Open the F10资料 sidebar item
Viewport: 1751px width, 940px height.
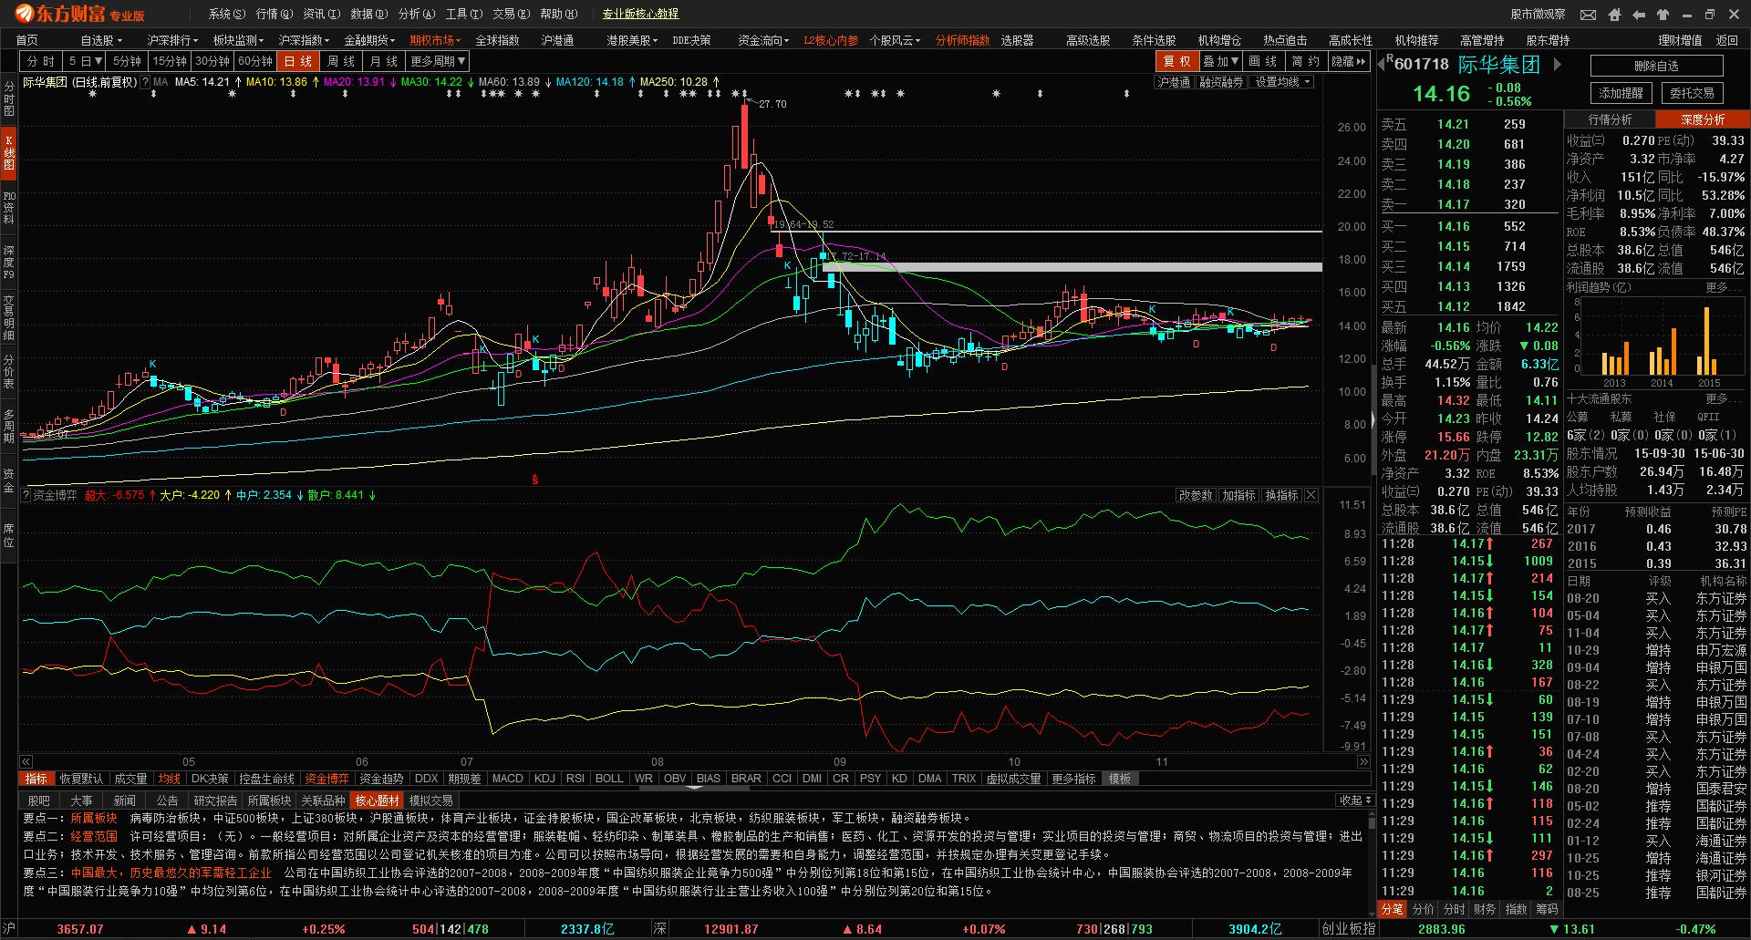(x=9, y=208)
